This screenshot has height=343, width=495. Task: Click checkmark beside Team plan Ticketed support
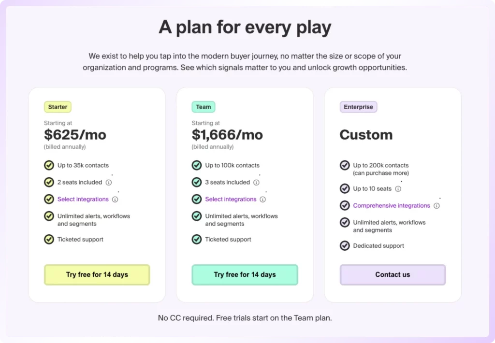197,239
